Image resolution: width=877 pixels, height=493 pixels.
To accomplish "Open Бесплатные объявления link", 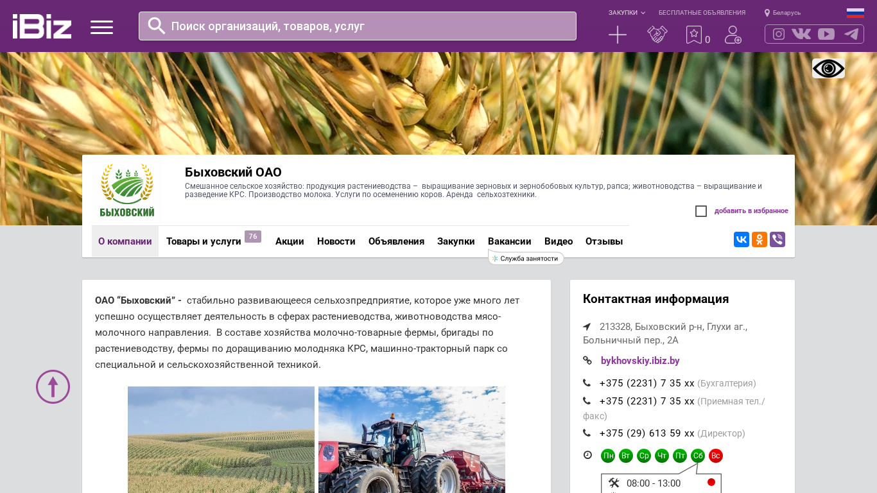I will click(x=702, y=13).
